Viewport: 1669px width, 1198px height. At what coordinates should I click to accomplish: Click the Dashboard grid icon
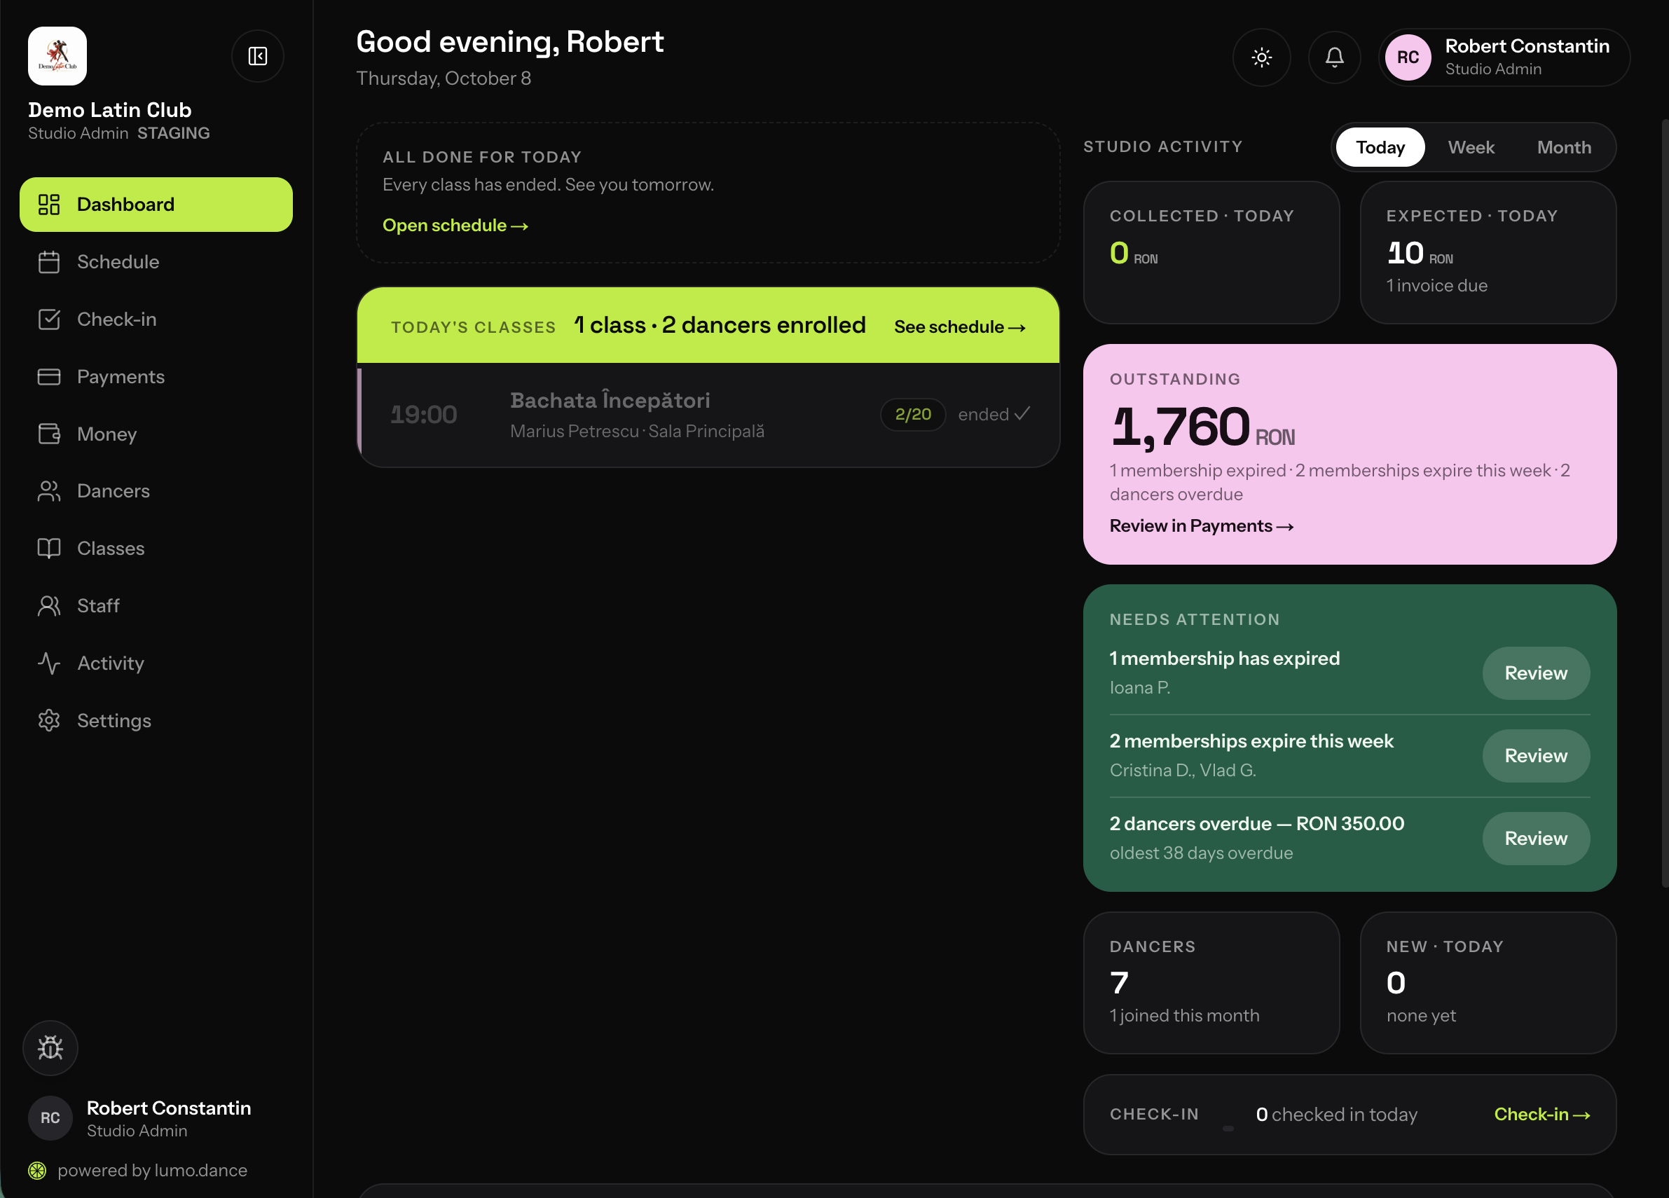(x=49, y=205)
